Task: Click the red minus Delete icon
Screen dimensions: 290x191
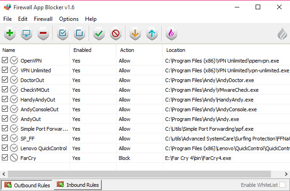Action: (43, 33)
